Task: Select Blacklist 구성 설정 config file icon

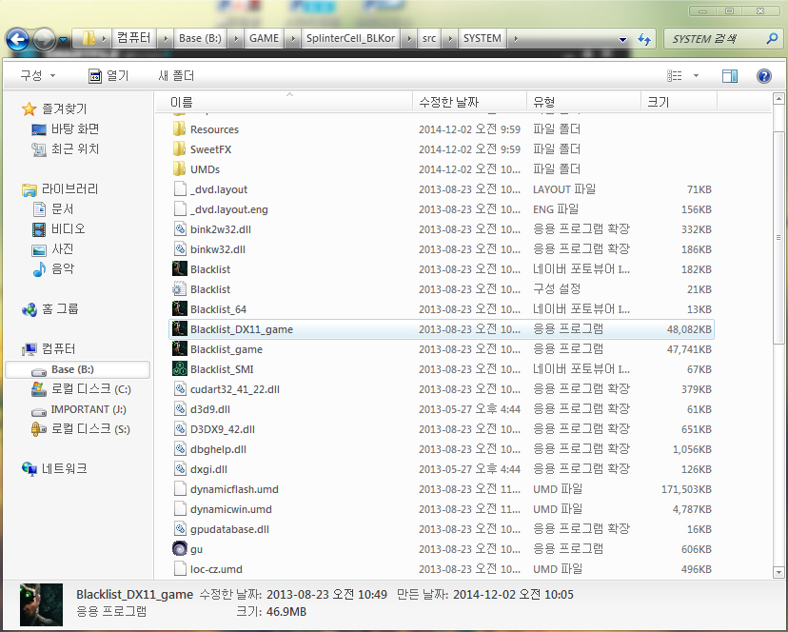Action: pos(180,289)
